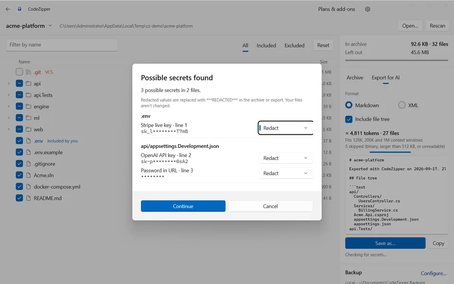
Task: Open the Archive tab
Action: click(x=355, y=77)
